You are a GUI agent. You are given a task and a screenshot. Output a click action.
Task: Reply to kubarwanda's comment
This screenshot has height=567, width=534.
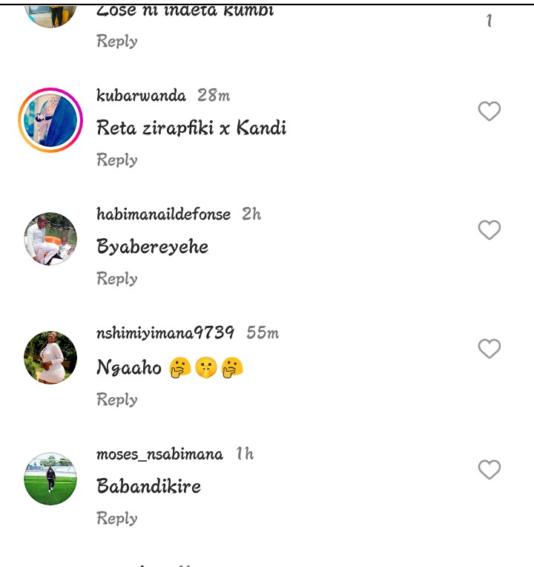(117, 160)
